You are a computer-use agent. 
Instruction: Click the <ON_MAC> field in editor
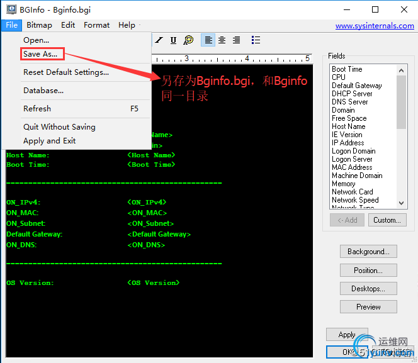tap(147, 213)
